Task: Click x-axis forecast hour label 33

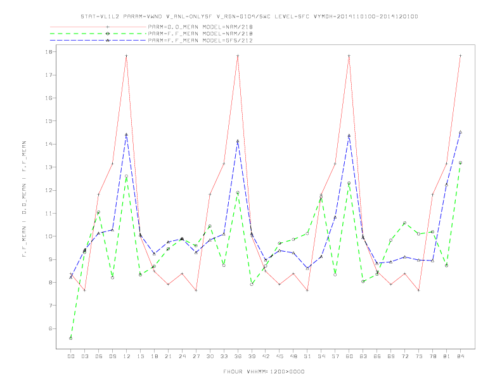Action: coord(224,356)
